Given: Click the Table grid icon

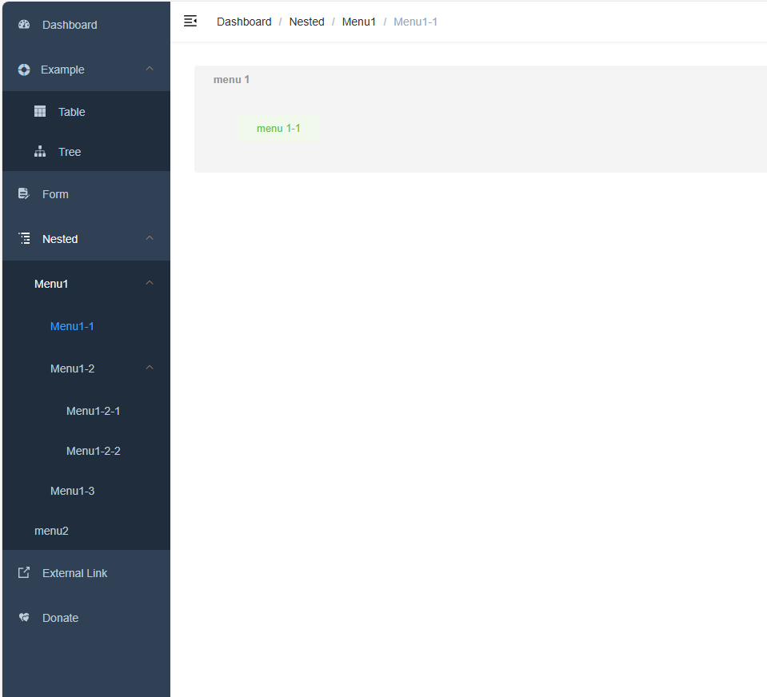Looking at the screenshot, I should [40, 112].
